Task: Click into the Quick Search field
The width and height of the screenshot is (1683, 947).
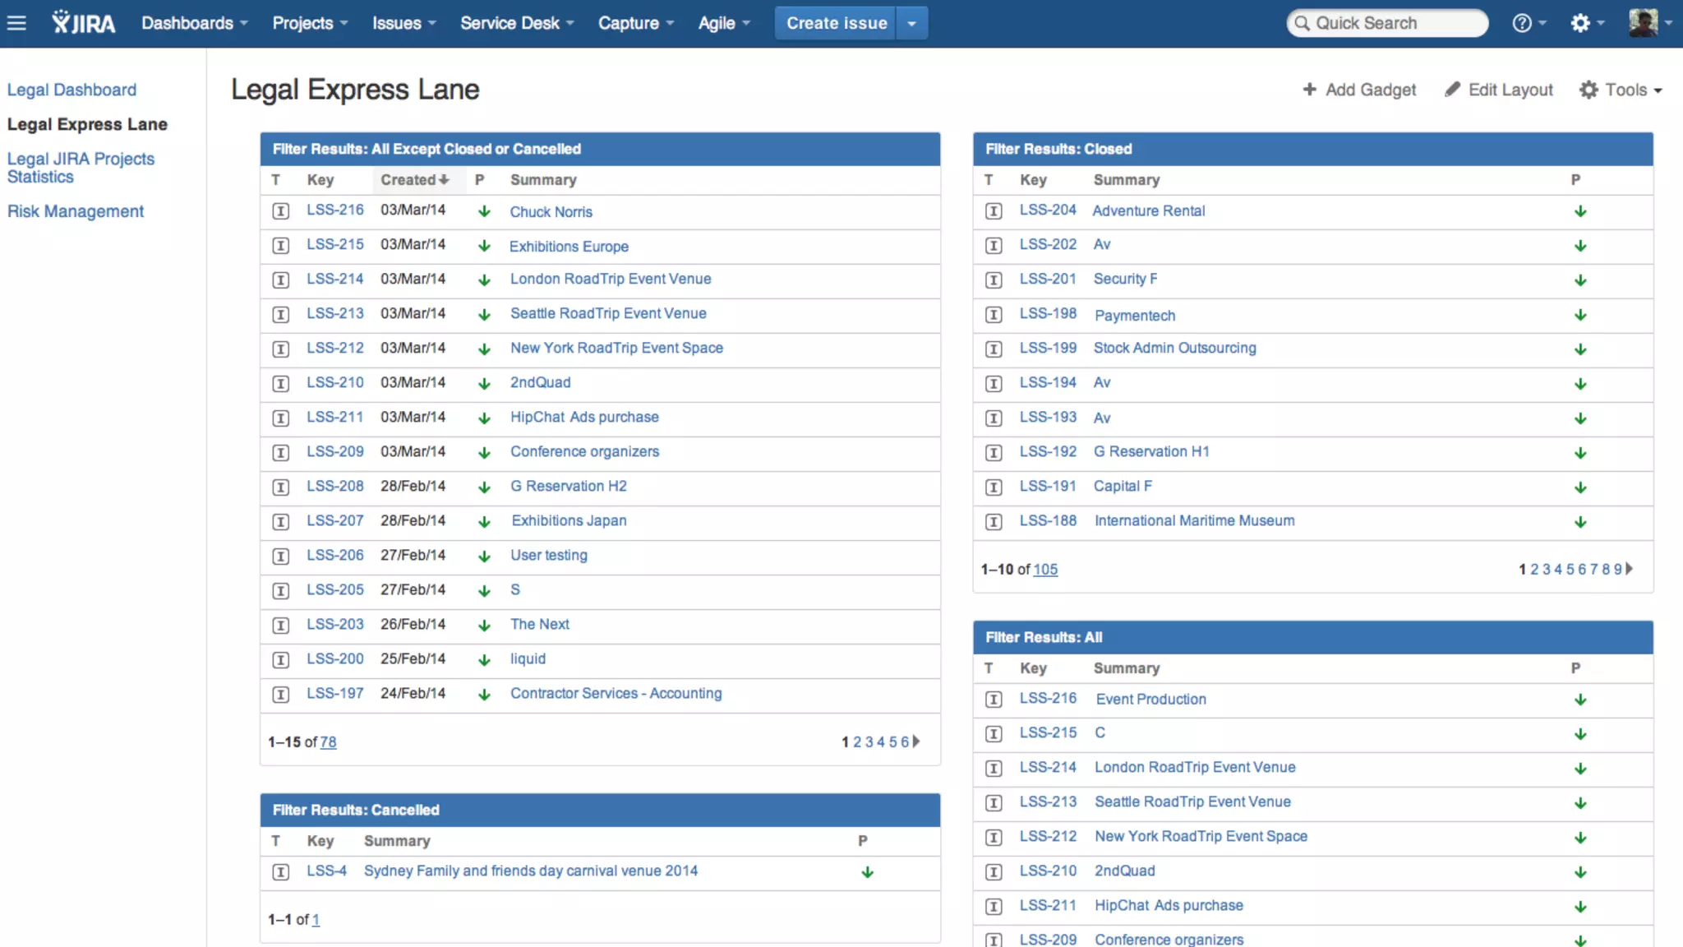Action: point(1389,23)
